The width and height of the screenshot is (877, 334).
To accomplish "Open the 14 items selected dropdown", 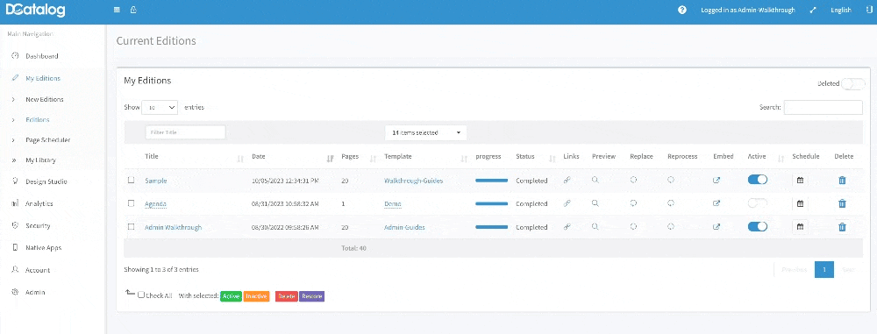I will pyautogui.click(x=425, y=132).
